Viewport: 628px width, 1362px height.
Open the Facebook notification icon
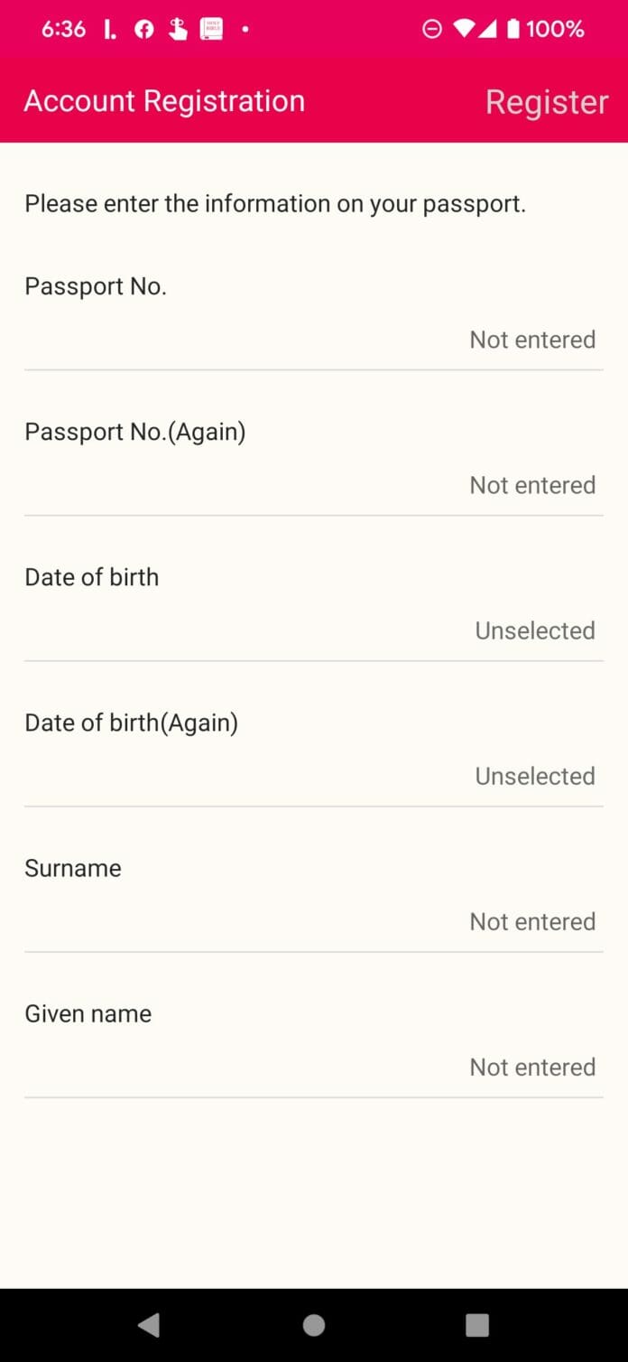point(144,28)
